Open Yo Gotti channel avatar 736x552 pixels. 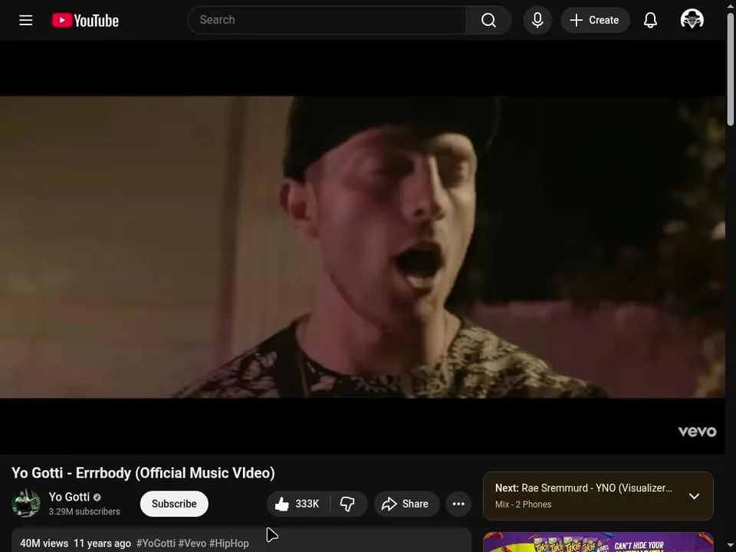point(26,503)
